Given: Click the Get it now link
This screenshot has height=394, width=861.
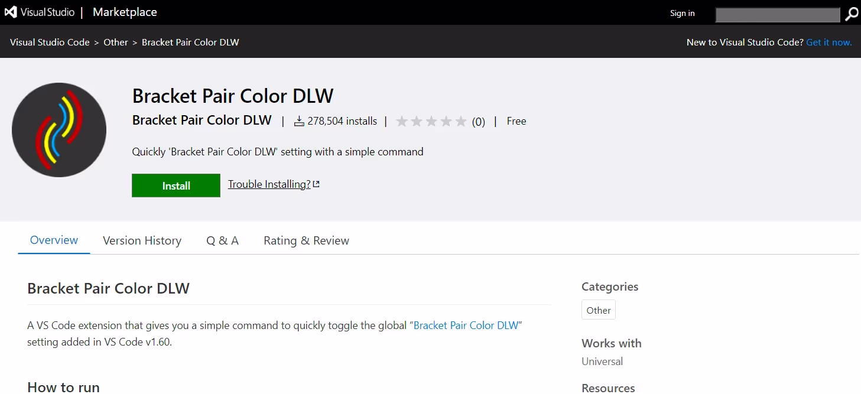Looking at the screenshot, I should pos(829,42).
